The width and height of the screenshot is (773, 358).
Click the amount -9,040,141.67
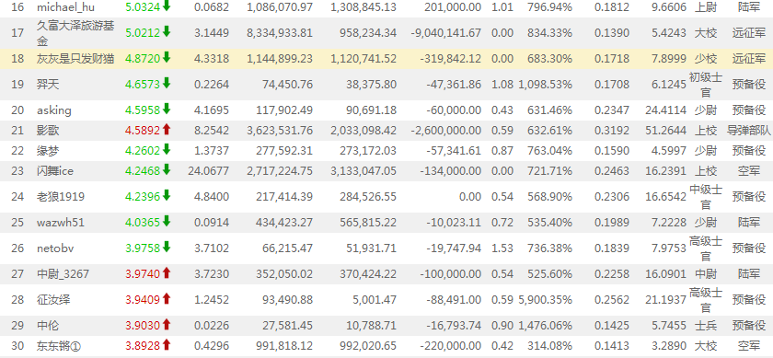[x=445, y=33]
